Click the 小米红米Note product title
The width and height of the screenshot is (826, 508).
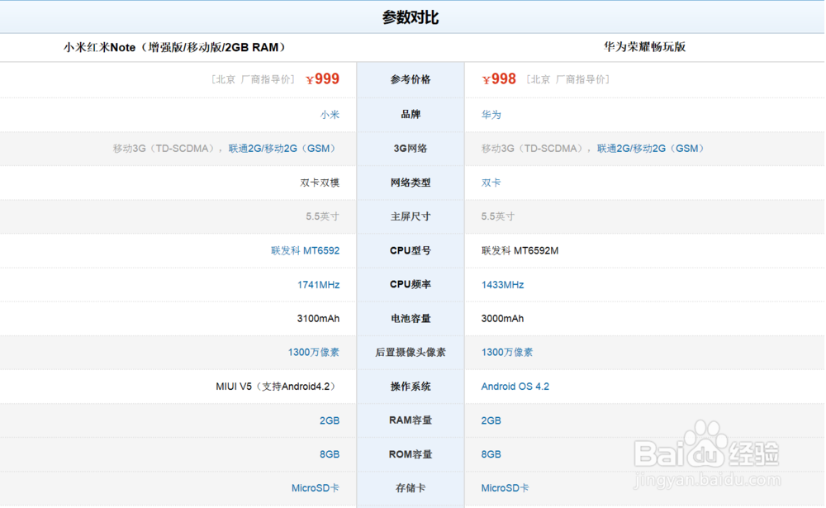175,47
